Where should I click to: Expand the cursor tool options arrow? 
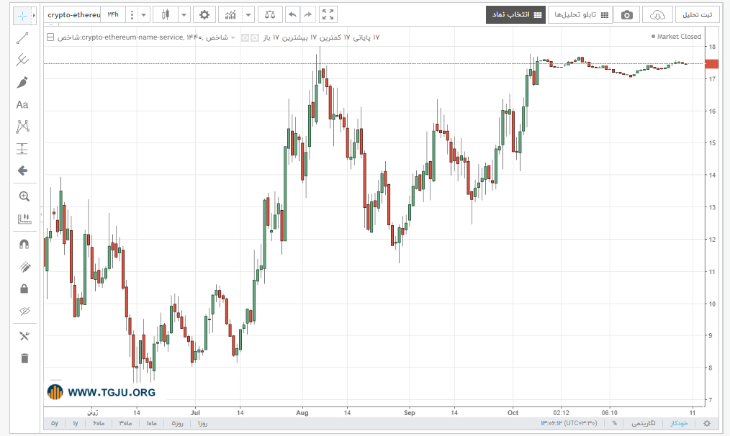point(34,15)
